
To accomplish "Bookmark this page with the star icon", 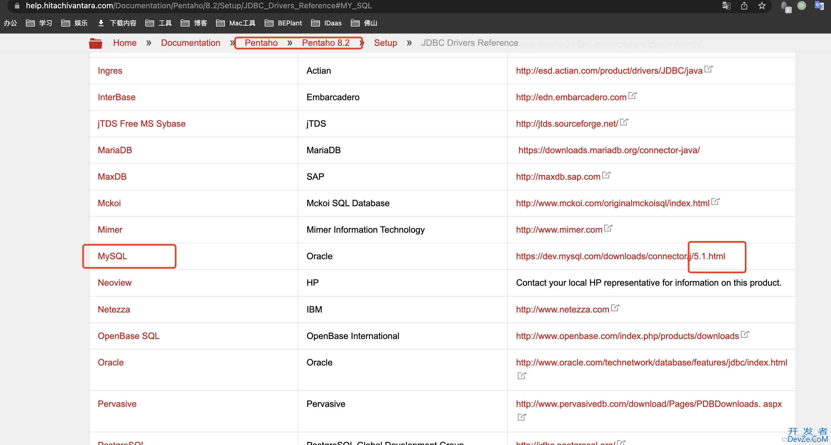I will [x=762, y=6].
